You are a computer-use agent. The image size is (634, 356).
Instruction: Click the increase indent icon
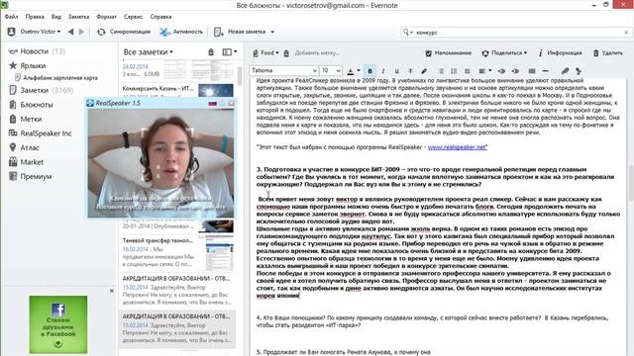click(501, 71)
